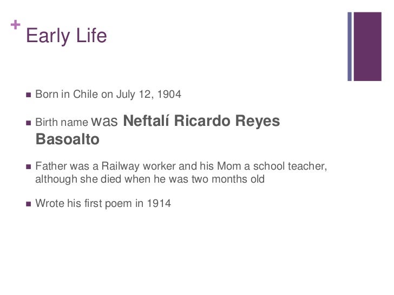Click the bullet before Wrote his first poem
The image size is (394, 295).
(x=28, y=204)
